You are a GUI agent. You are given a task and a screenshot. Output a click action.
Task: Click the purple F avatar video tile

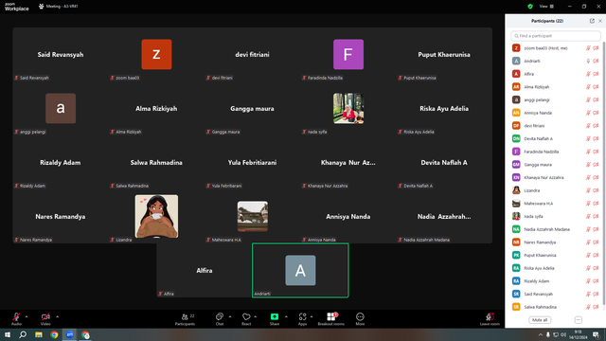348,54
